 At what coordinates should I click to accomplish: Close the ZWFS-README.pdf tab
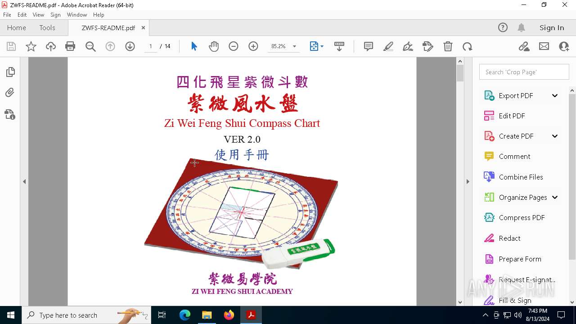(143, 27)
